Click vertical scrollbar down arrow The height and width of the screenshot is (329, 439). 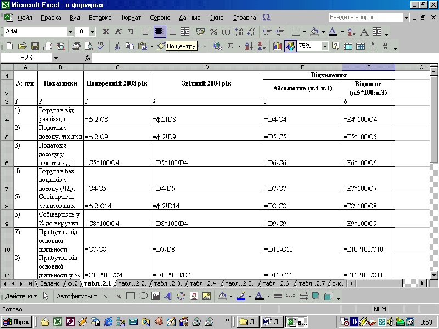tap(434, 275)
